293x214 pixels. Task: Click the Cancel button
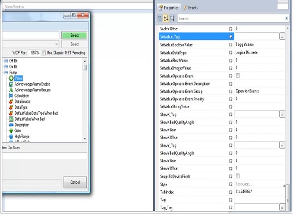click(75, 182)
